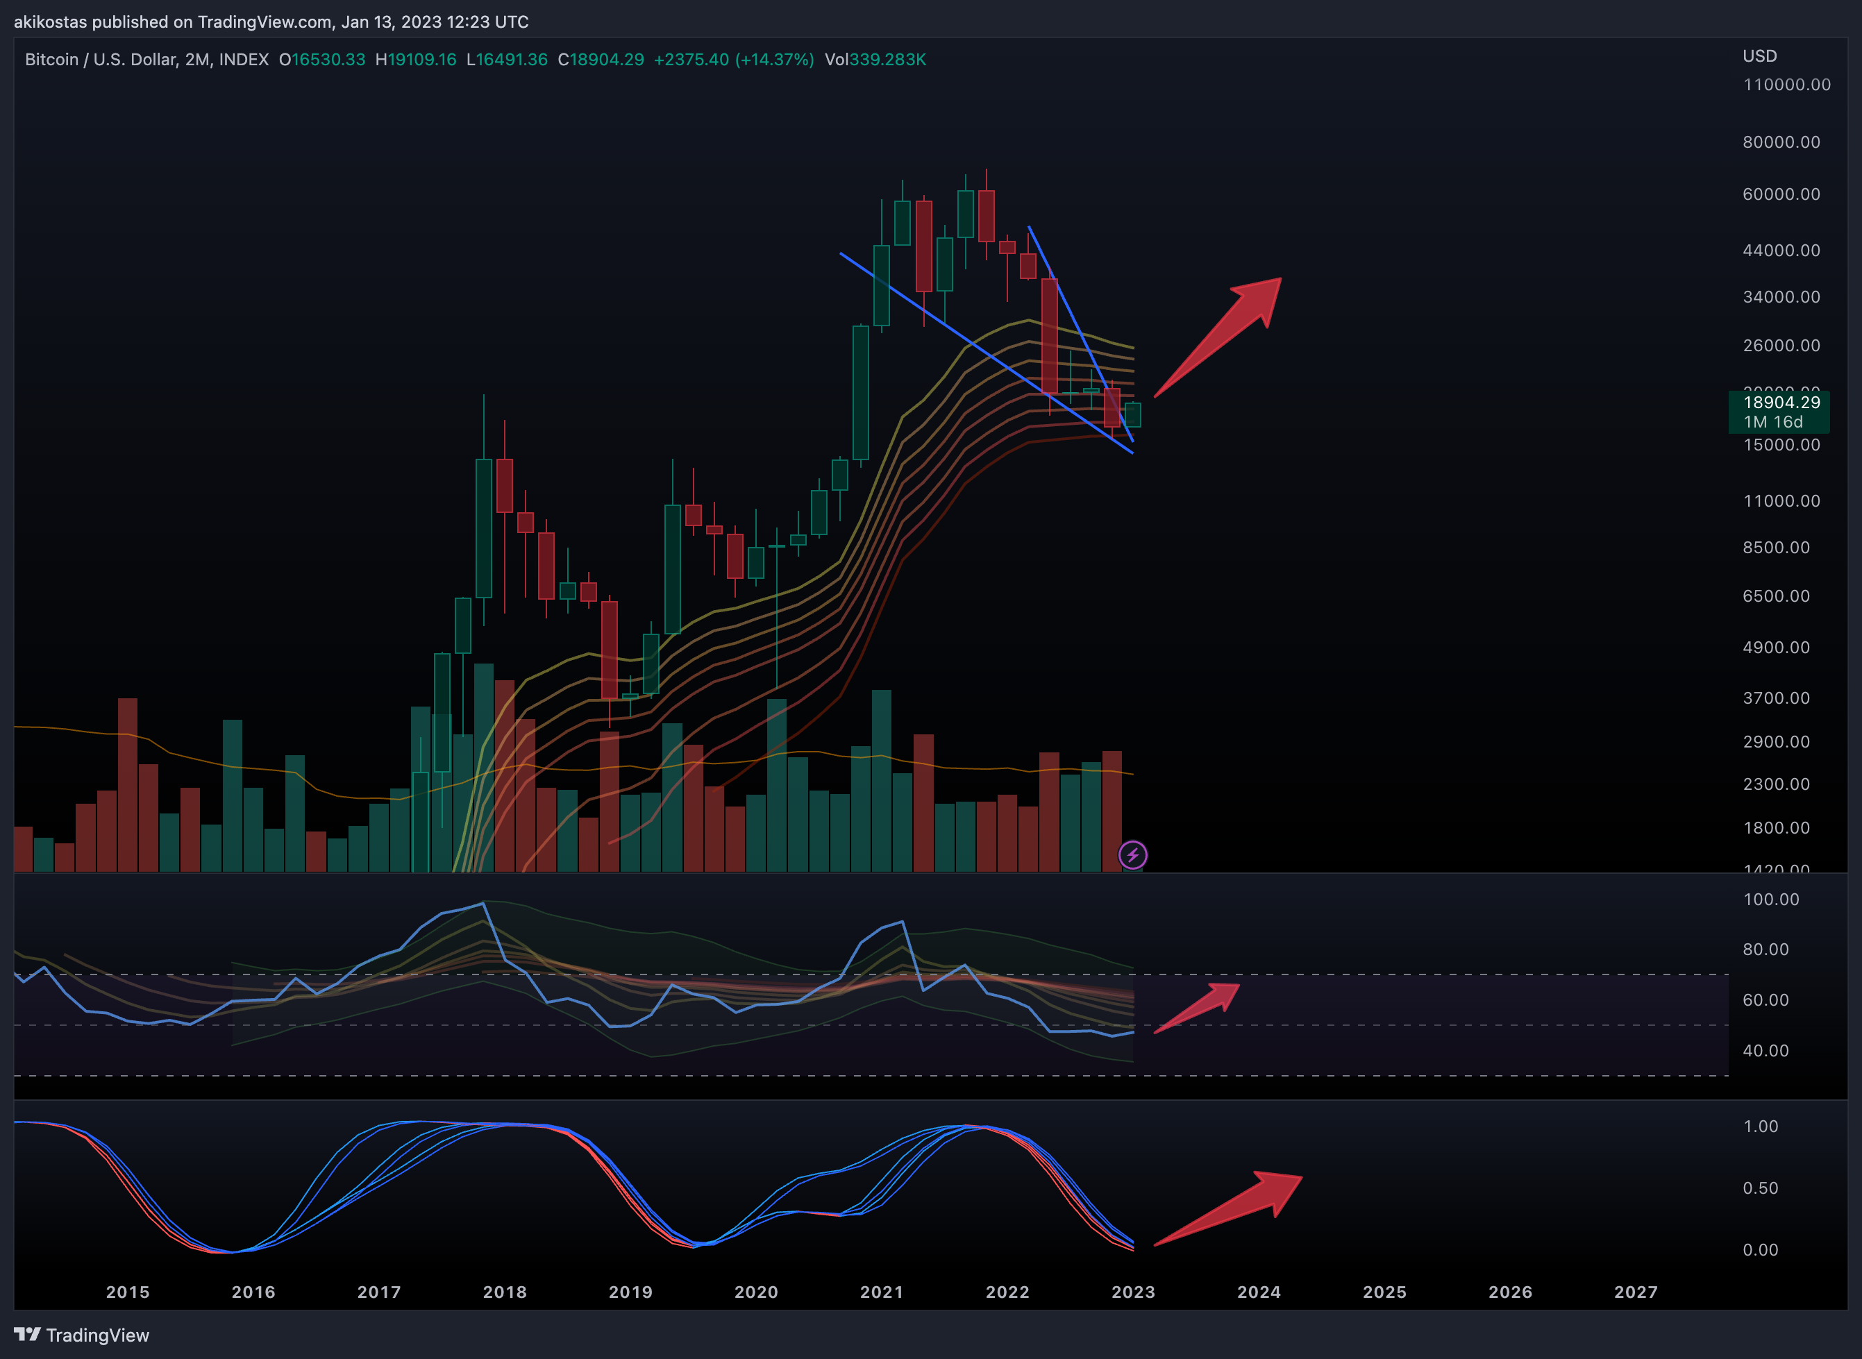Image resolution: width=1862 pixels, height=1359 pixels.
Task: Click the 4900.00 price axis label
Action: (1776, 648)
